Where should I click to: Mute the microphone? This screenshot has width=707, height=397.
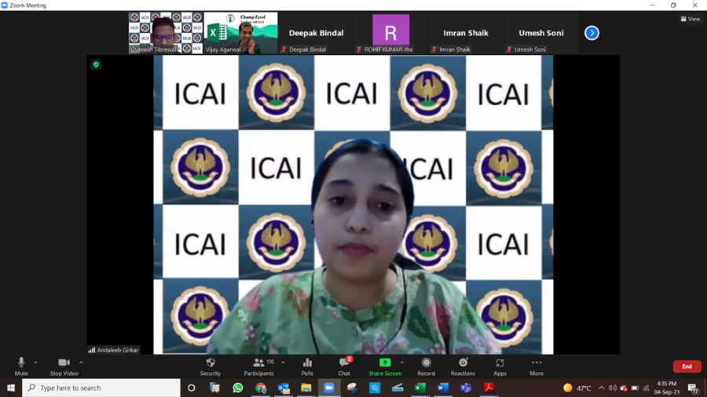(x=21, y=366)
